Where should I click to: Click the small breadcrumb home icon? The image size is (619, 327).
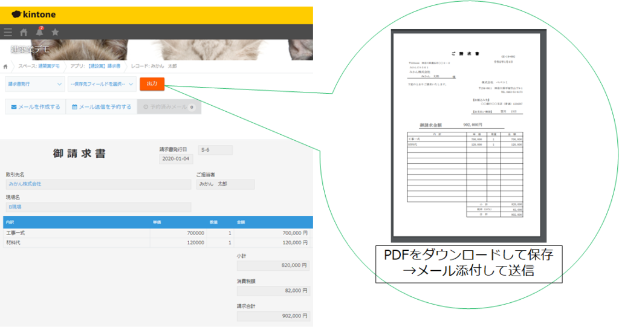(x=5, y=66)
